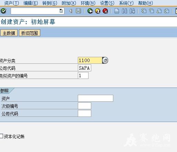Viewport: 177px width, 152px height.
Task: Open the 资产分类 search help button
Action: (105, 60)
